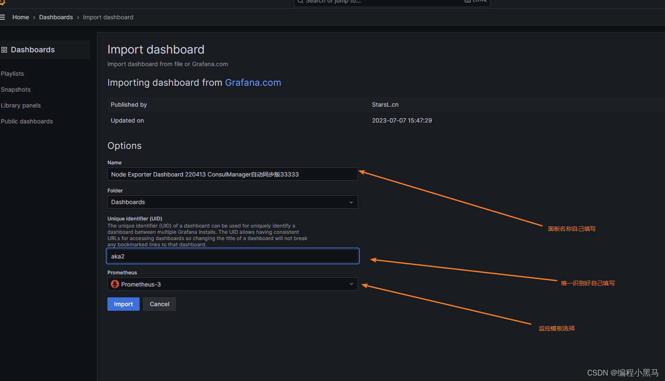The image size is (665, 381).
Task: Click the Updated on label
Action: pyautogui.click(x=127, y=120)
